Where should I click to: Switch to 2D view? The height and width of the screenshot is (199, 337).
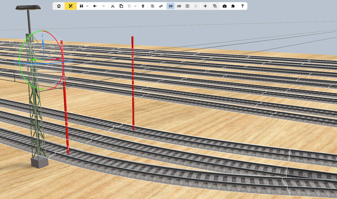tap(179, 6)
